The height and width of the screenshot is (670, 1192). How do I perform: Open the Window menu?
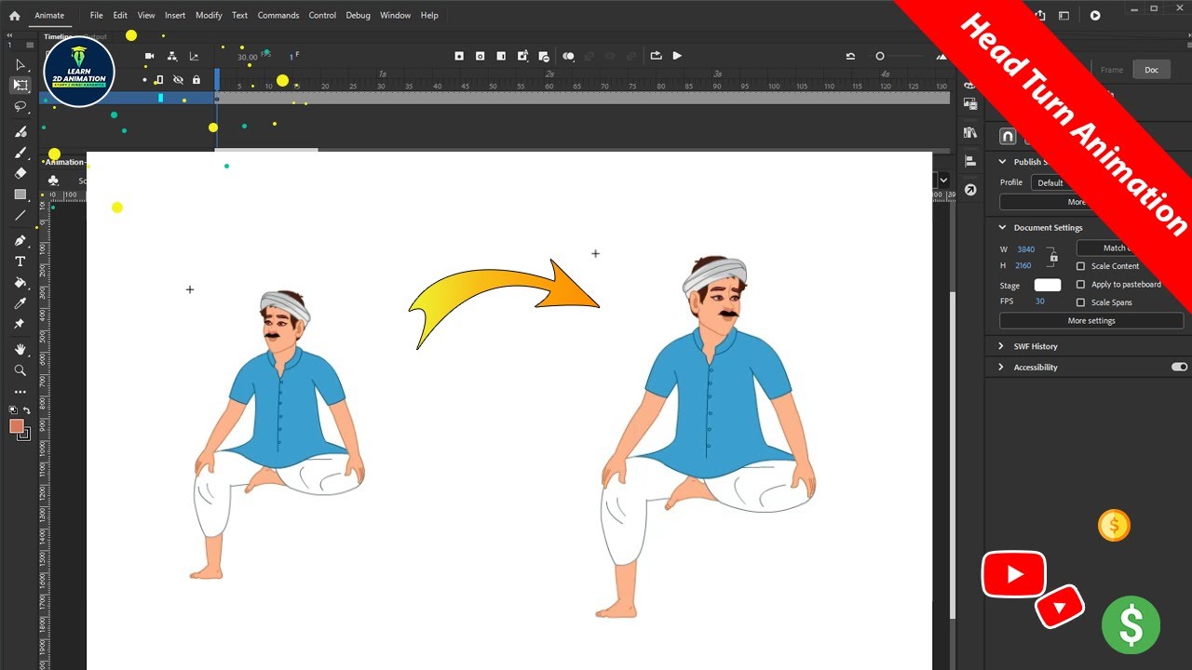pos(396,15)
